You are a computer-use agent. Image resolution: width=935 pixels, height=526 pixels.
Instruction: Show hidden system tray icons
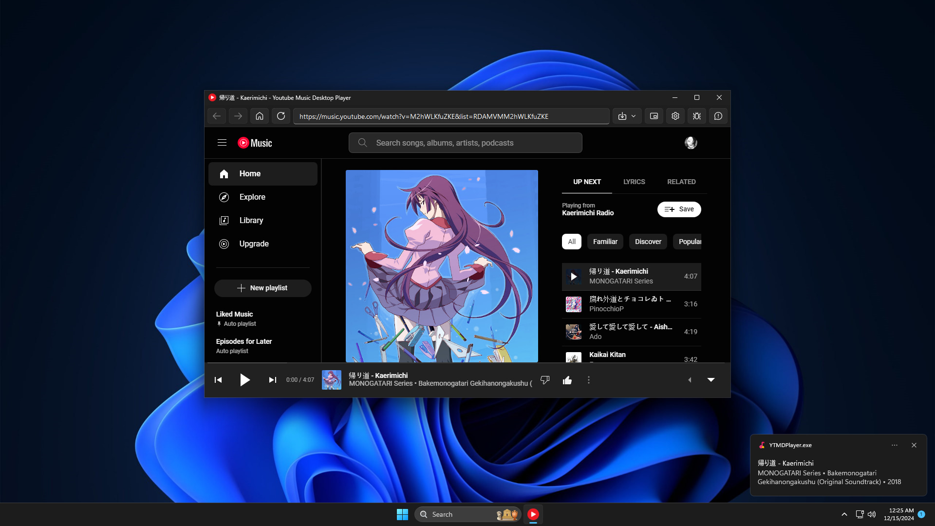844,514
